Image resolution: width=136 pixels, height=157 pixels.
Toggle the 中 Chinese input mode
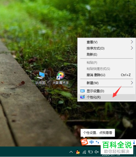pyautogui.click(x=92, y=142)
